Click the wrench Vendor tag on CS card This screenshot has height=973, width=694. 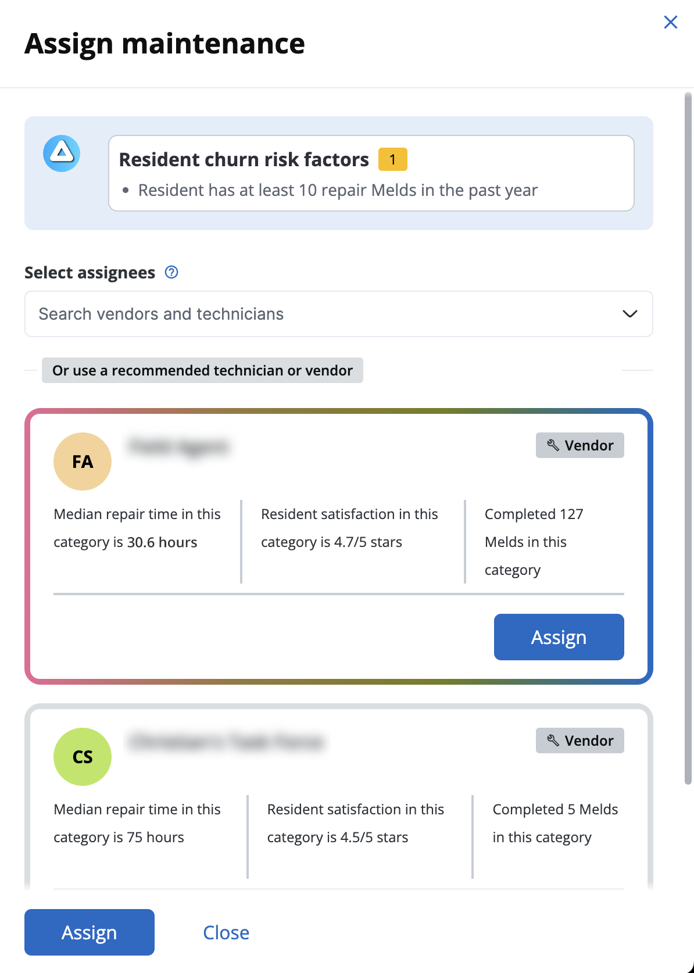(579, 741)
